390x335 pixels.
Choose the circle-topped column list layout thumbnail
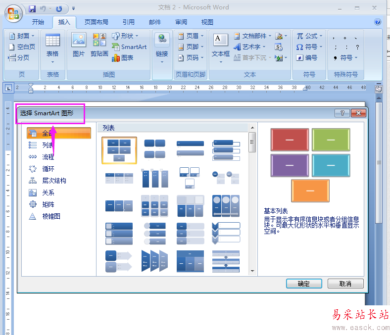226,206
